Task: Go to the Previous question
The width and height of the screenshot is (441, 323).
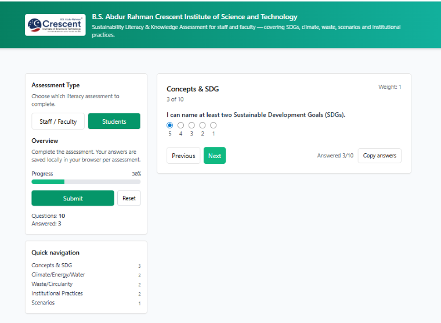Action: (x=183, y=156)
